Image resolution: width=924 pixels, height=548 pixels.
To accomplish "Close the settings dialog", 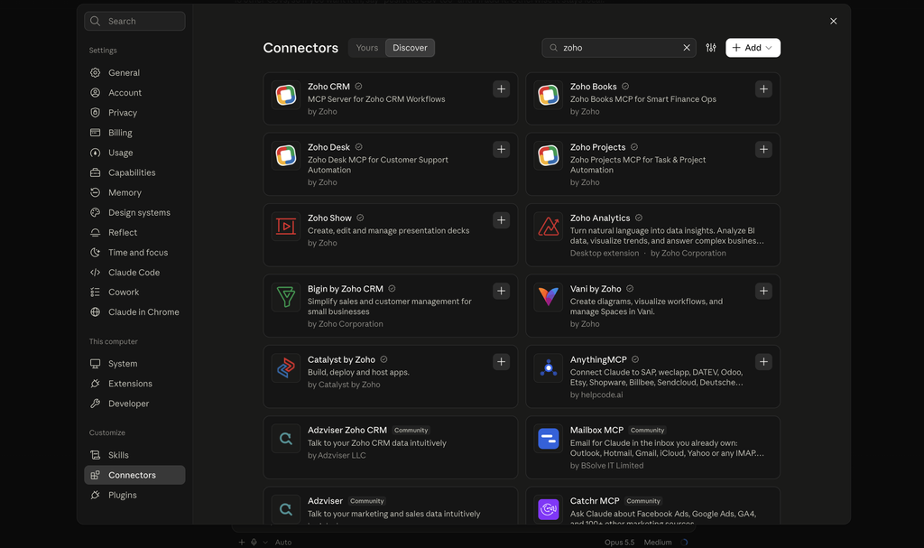I will pyautogui.click(x=833, y=22).
